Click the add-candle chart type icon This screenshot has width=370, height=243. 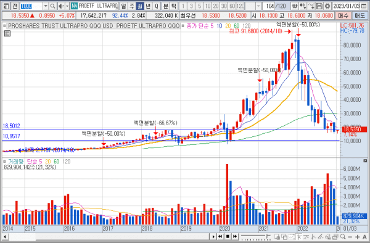click(303, 6)
